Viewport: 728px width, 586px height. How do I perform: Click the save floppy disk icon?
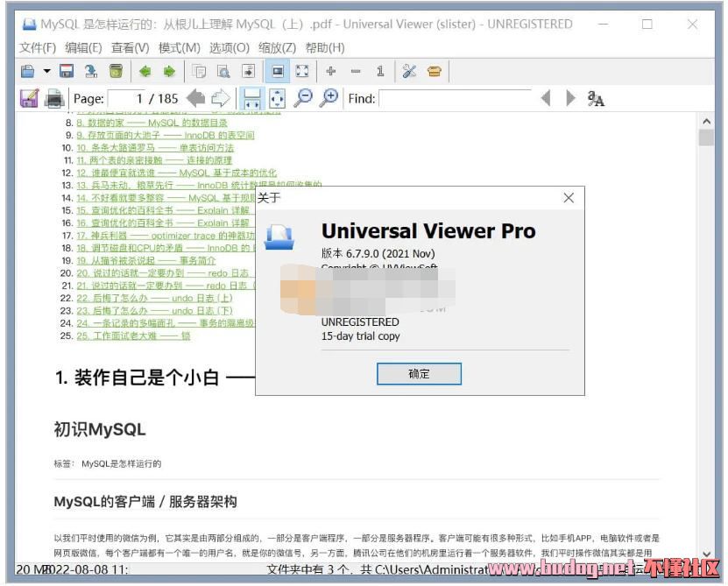[x=67, y=71]
